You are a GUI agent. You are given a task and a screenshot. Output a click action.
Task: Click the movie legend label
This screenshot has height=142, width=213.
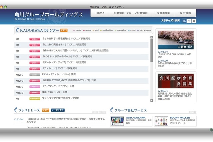click(x=79, y=30)
